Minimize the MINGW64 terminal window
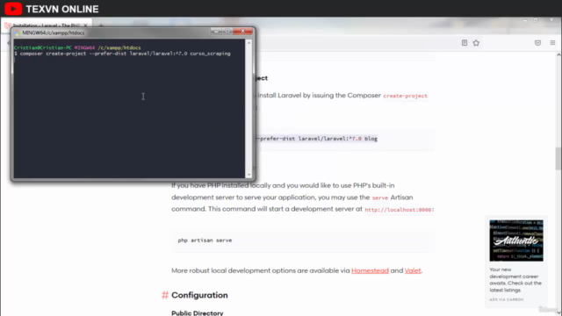This screenshot has height=316, width=562. [x=216, y=32]
